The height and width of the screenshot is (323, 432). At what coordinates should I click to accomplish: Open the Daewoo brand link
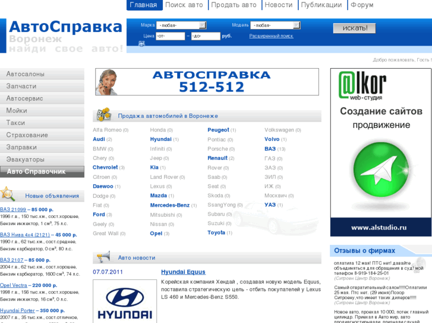click(103, 186)
